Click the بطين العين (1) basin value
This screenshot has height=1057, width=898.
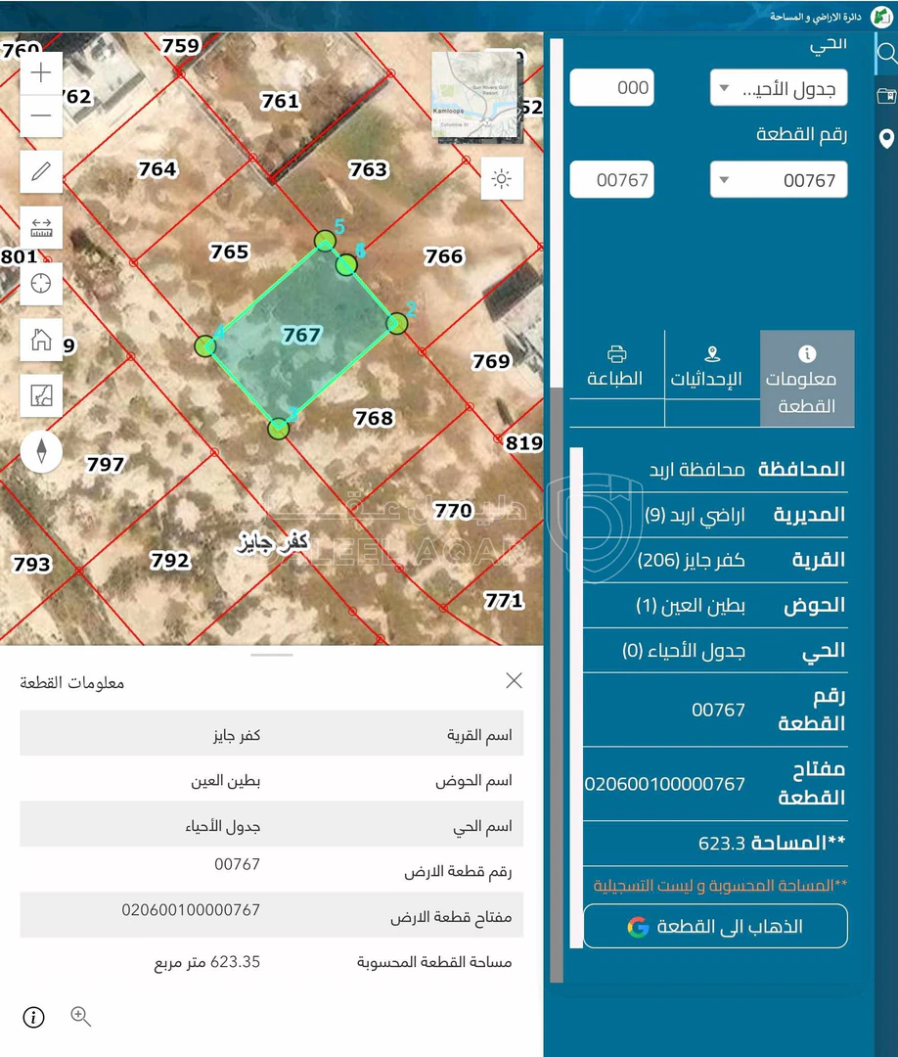point(691,606)
